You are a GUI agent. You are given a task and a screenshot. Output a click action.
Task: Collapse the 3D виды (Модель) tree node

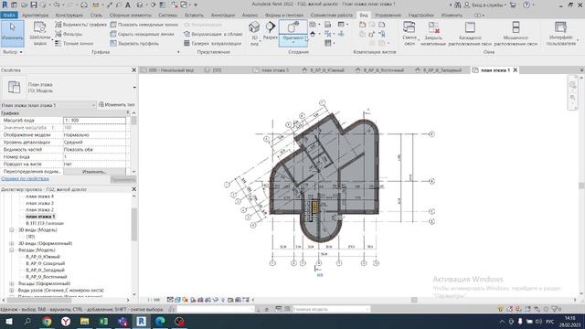(12, 229)
